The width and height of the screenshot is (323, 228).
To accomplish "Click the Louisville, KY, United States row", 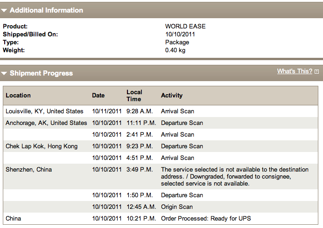I will coord(161,111).
